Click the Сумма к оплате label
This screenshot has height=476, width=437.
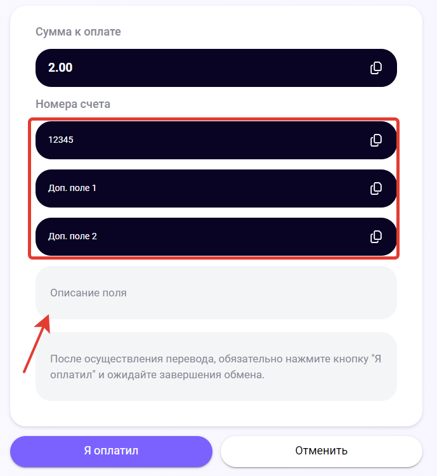click(78, 32)
